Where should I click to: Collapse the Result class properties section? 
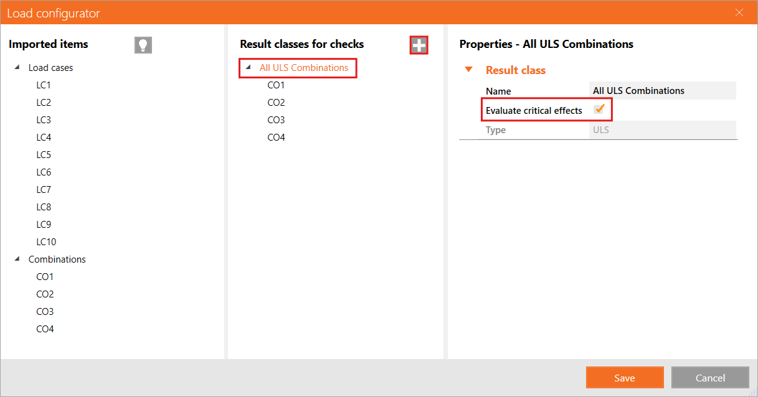coord(469,70)
